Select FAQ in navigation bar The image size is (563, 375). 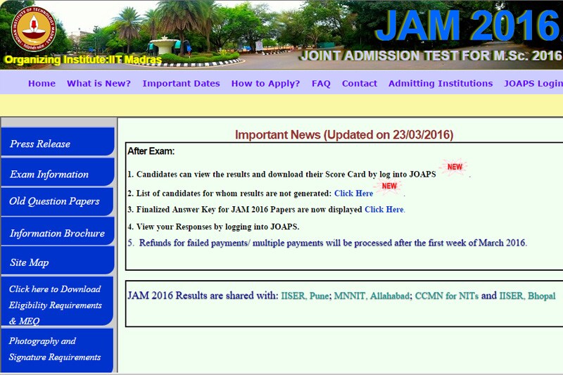(x=321, y=83)
